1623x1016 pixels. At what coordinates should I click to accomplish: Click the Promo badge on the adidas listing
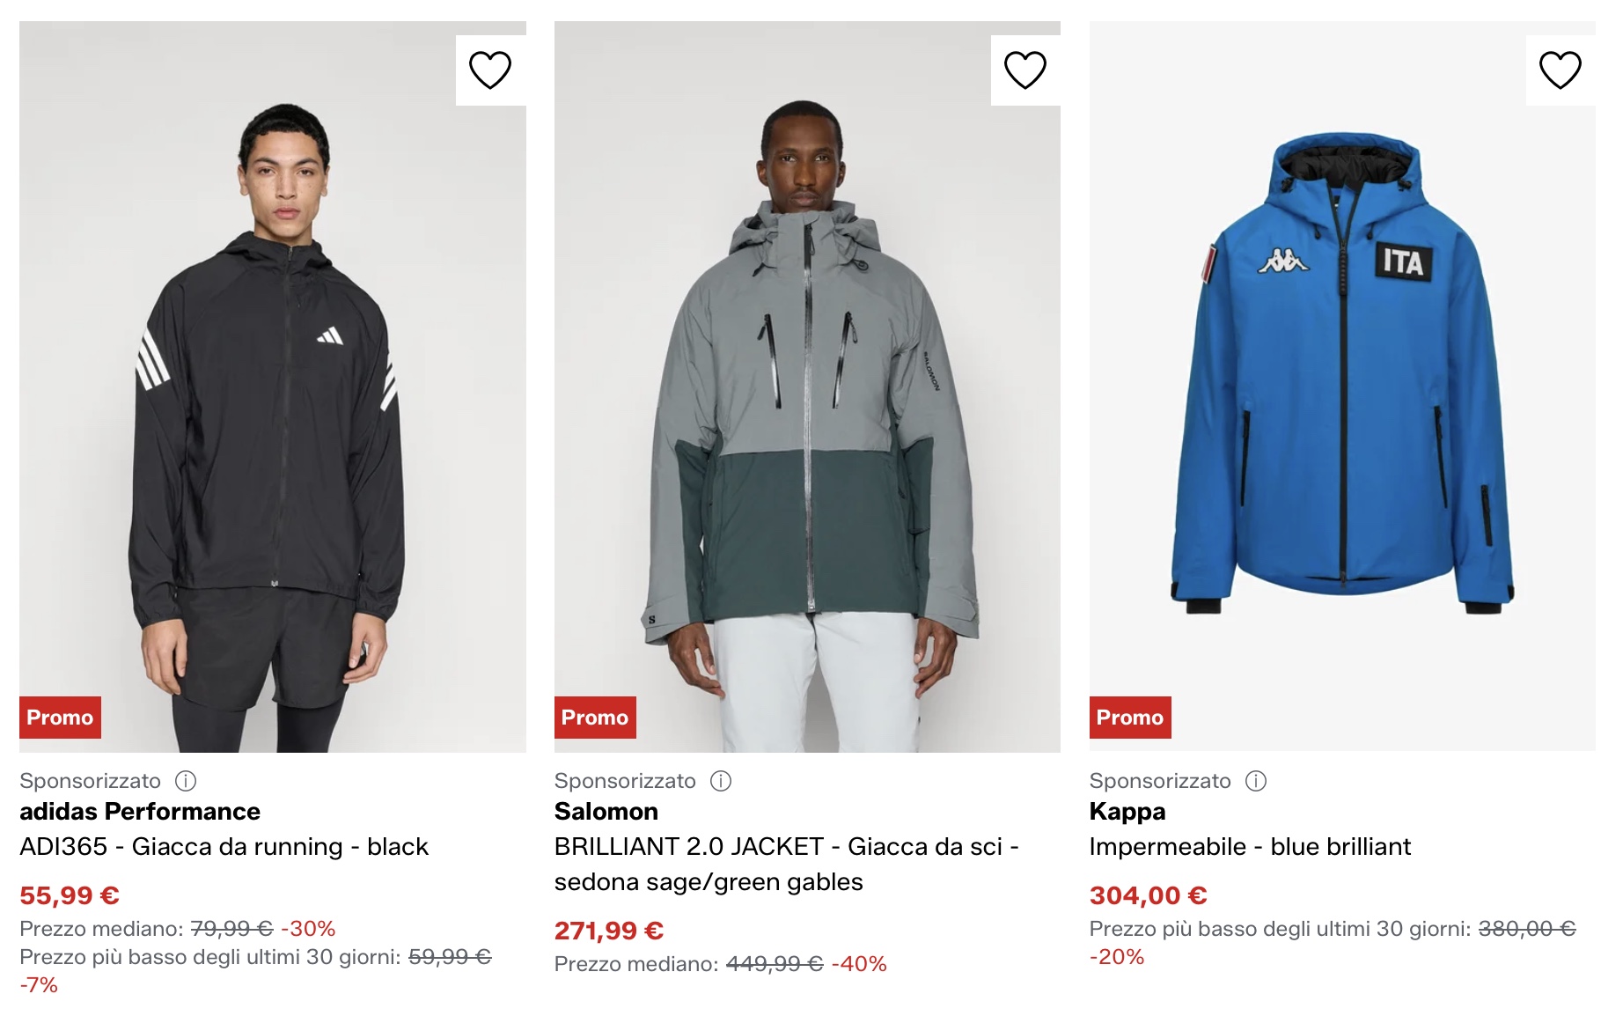pyautogui.click(x=60, y=717)
